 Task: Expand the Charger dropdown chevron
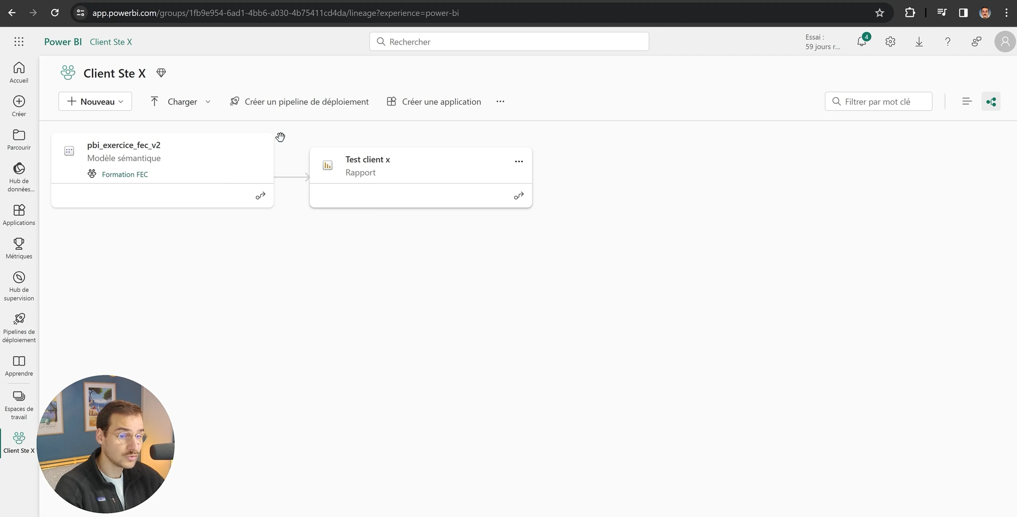208,102
